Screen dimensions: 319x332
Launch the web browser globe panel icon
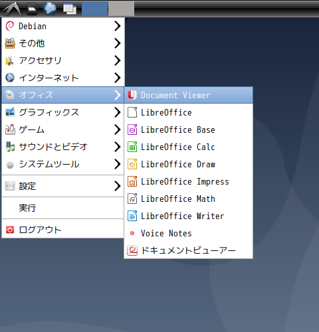pyautogui.click(x=50, y=9)
